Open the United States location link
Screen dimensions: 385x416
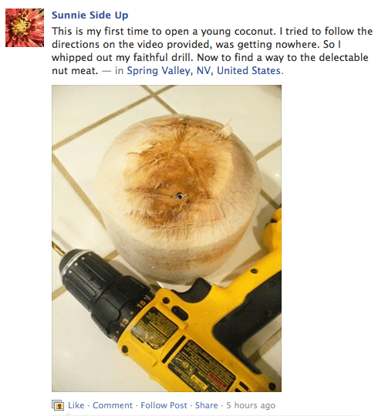point(248,70)
